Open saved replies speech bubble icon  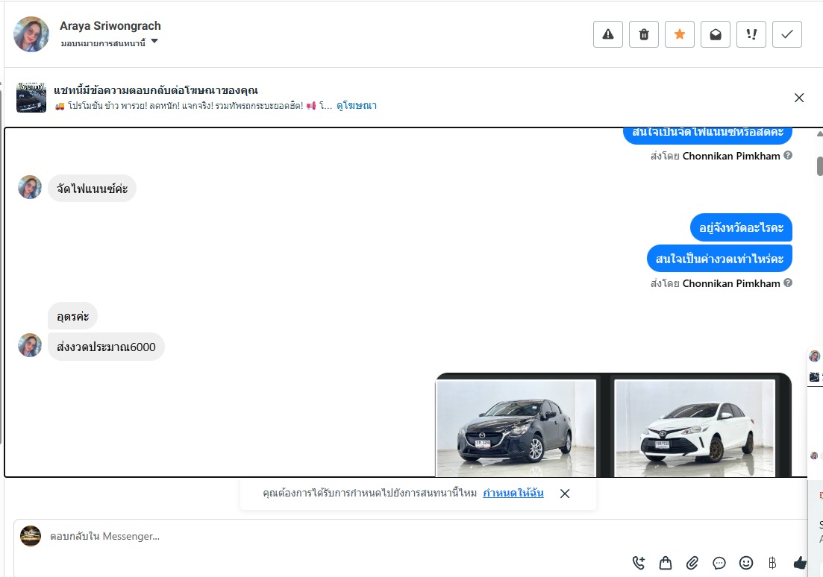[719, 563]
